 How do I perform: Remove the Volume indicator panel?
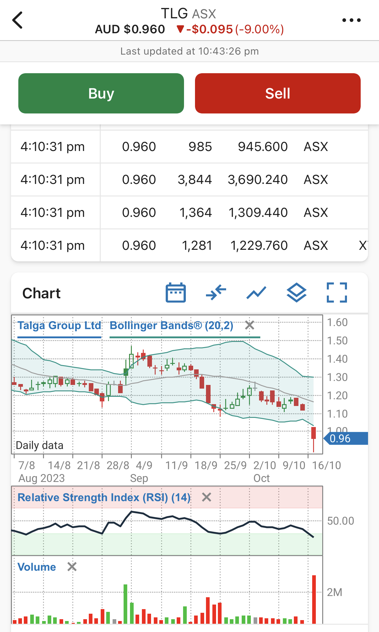[x=72, y=567]
